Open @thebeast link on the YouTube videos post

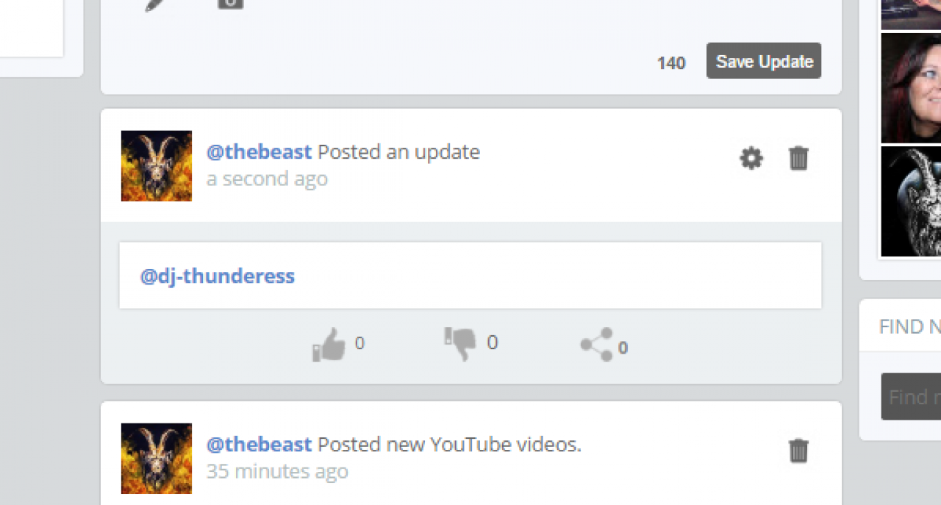[x=260, y=445]
